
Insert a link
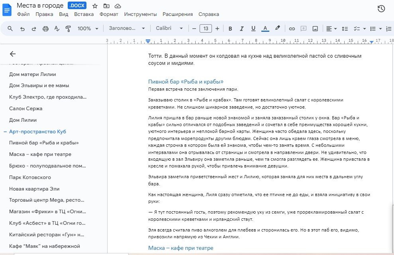click(292, 29)
